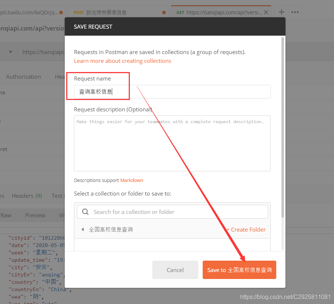
Task: Open a new tab with plus icon
Action: (x=281, y=12)
